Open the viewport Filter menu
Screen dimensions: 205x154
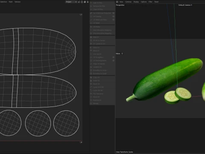pos(150,2)
